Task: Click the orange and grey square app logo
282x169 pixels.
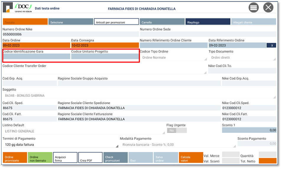Action: coord(8,8)
